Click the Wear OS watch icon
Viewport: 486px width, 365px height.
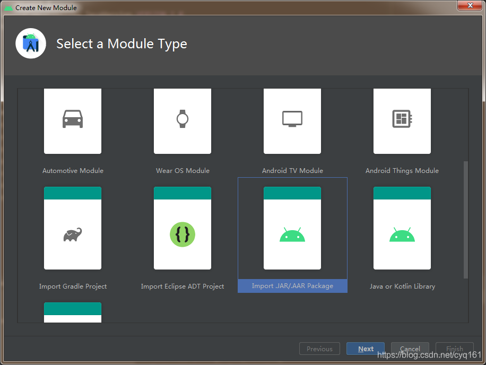click(x=183, y=118)
